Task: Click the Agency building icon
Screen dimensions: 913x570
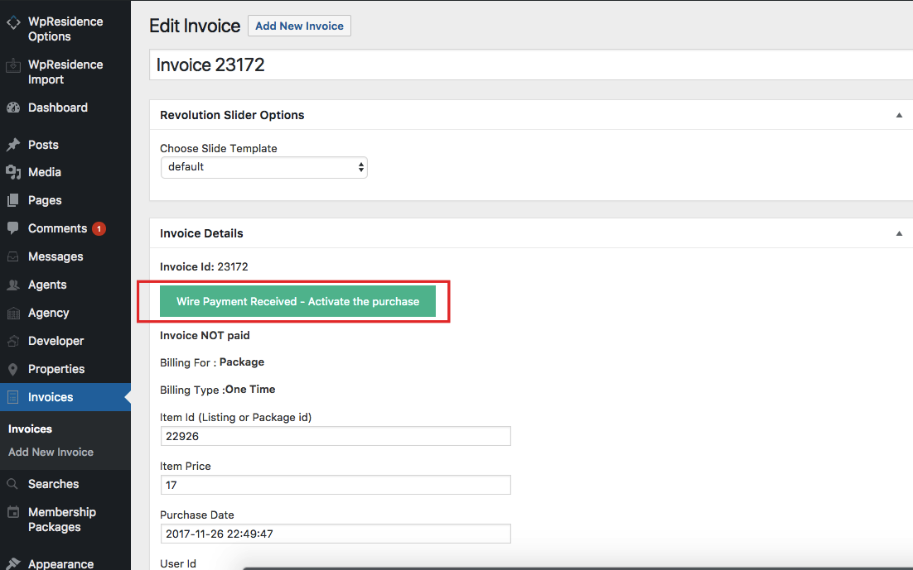Action: [x=13, y=313]
